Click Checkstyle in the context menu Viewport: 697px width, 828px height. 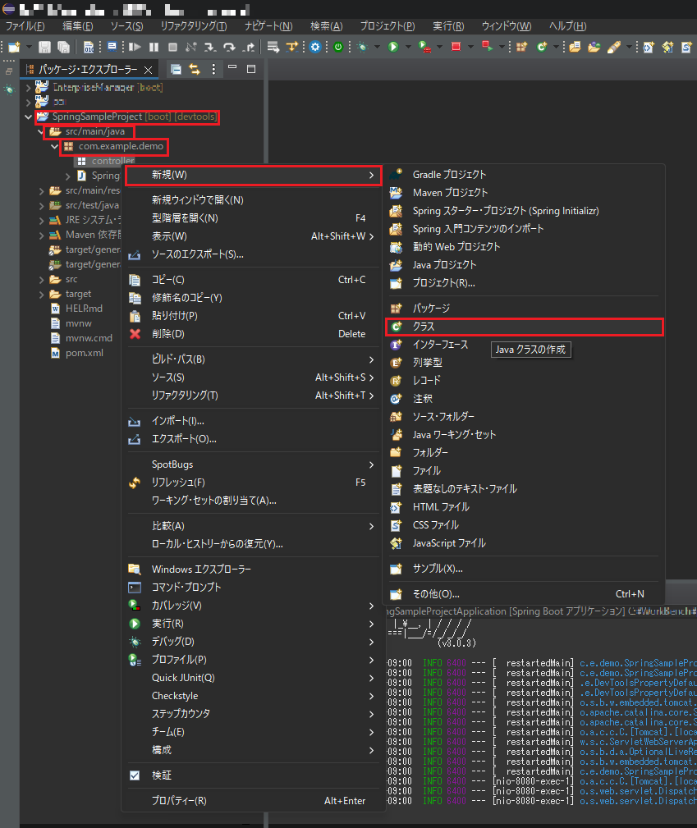coord(253,696)
